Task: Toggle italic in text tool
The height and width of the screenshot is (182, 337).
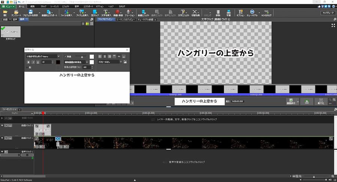Action: coord(33,62)
